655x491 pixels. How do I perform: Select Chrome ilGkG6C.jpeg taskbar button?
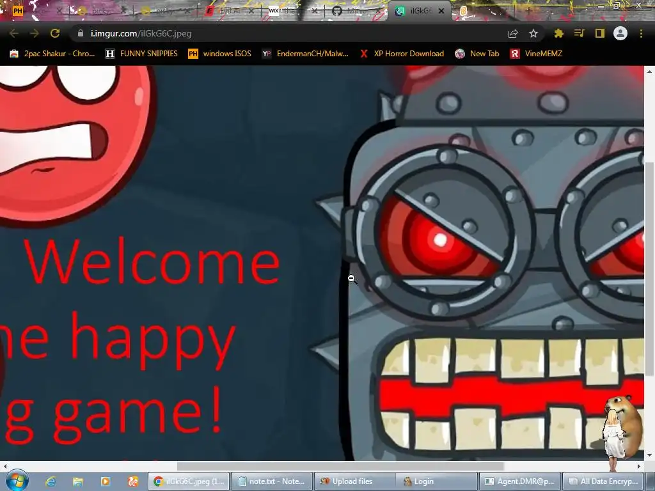(189, 481)
